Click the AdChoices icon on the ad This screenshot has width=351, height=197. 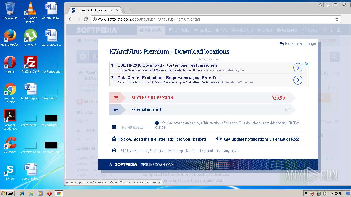click(x=307, y=64)
